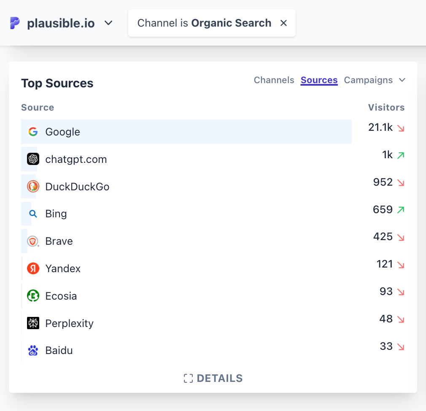
Task: Select the Campaigns tab
Action: point(369,80)
